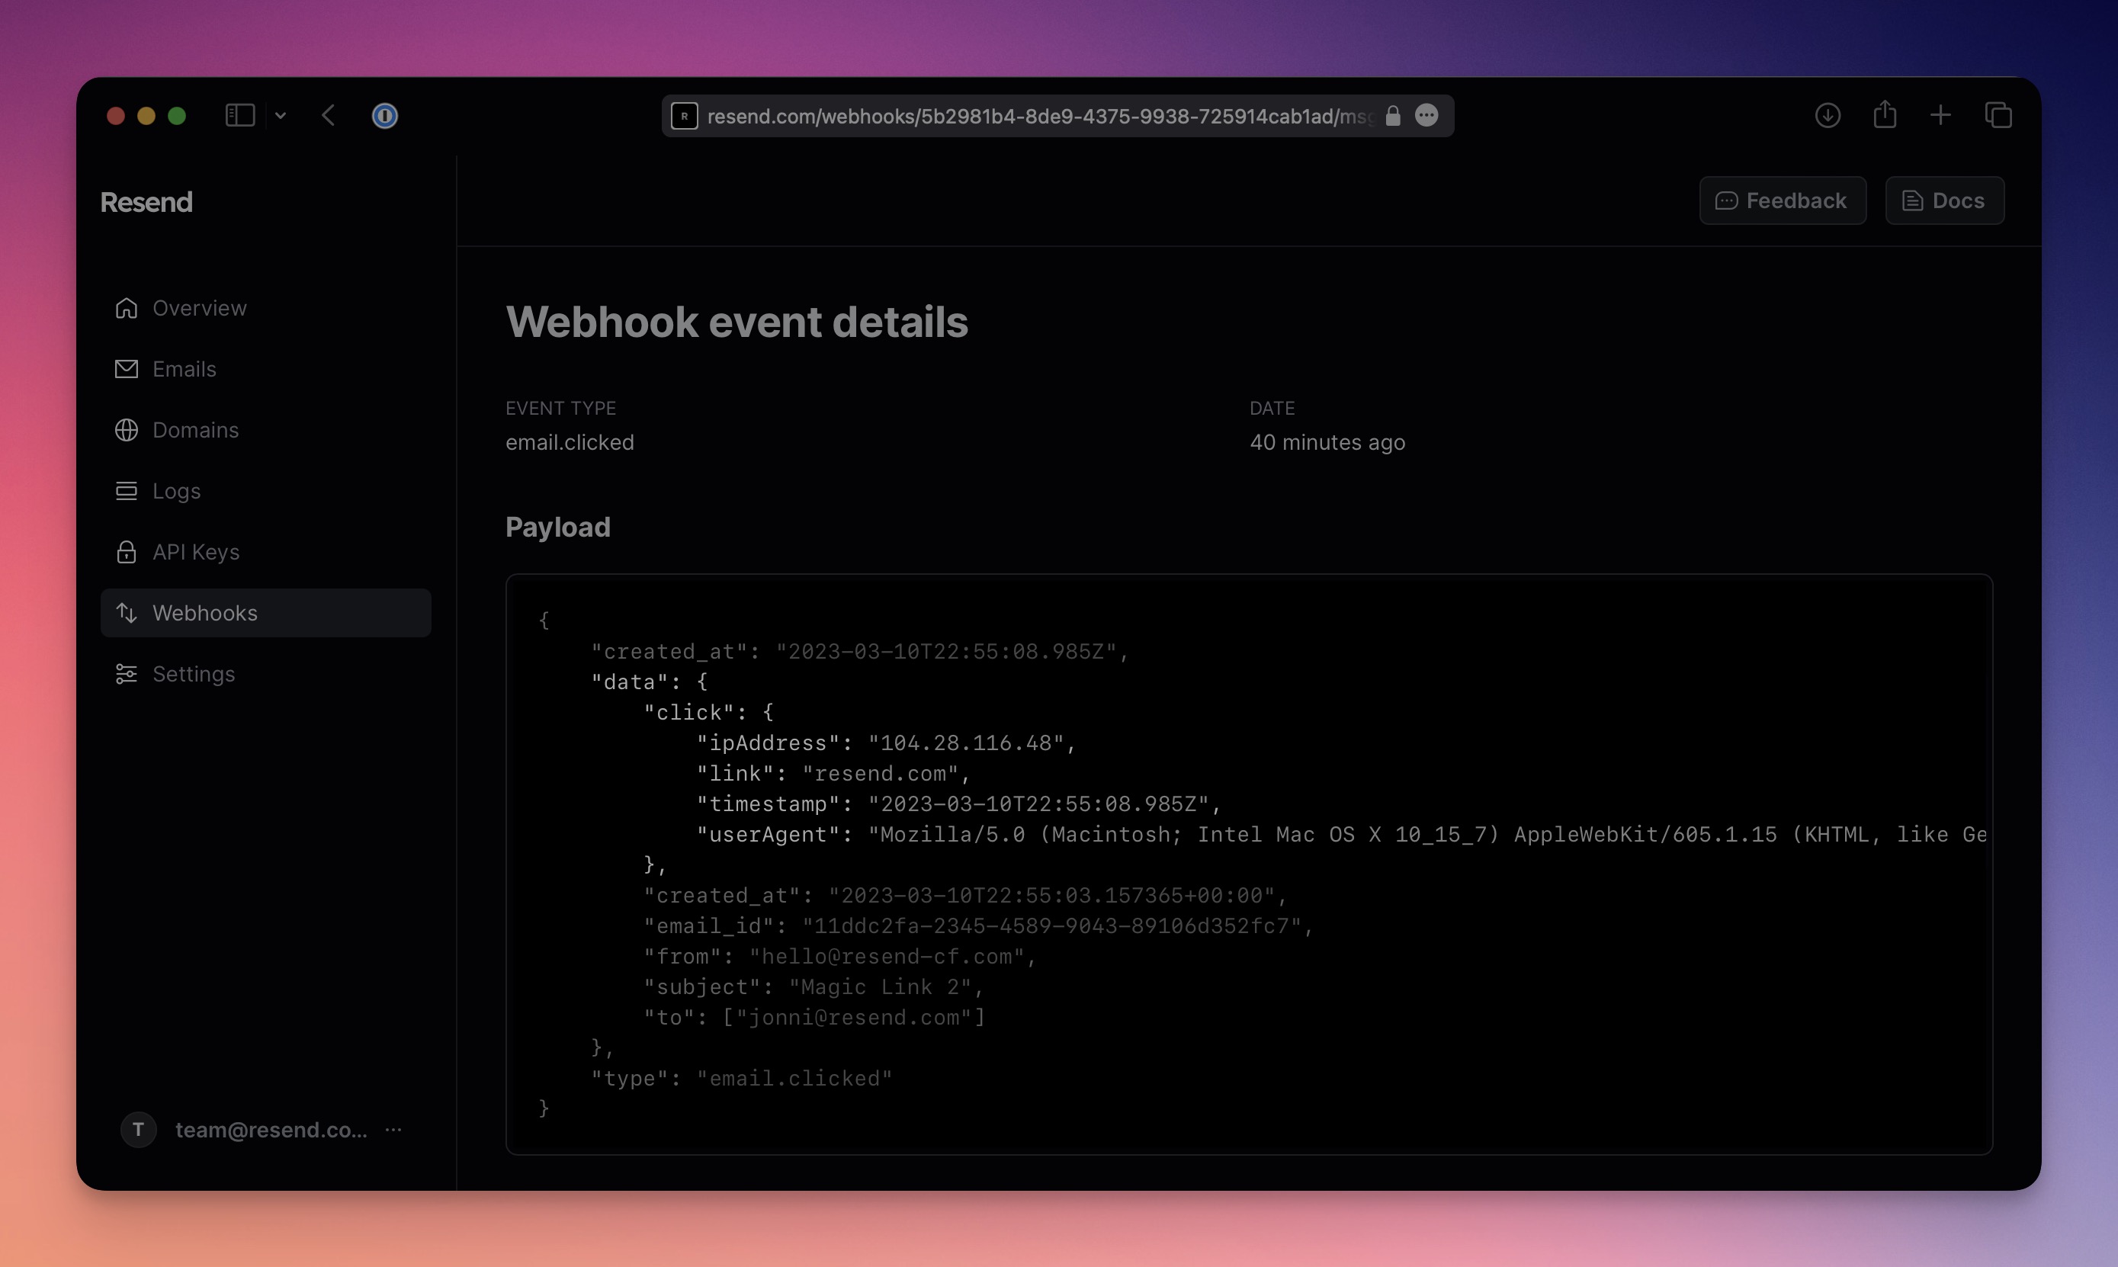Click the Feedback button icon
Viewport: 2118px width, 1267px height.
pyautogui.click(x=1728, y=199)
